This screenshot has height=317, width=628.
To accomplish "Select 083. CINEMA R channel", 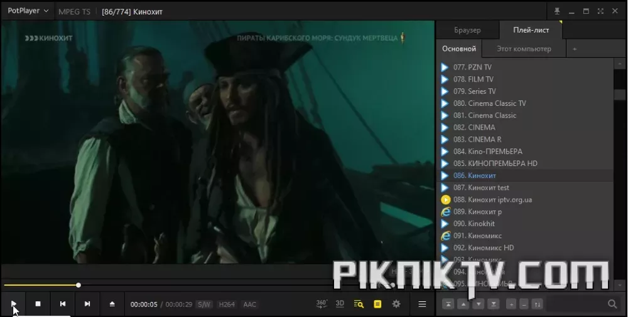I will [x=524, y=139].
